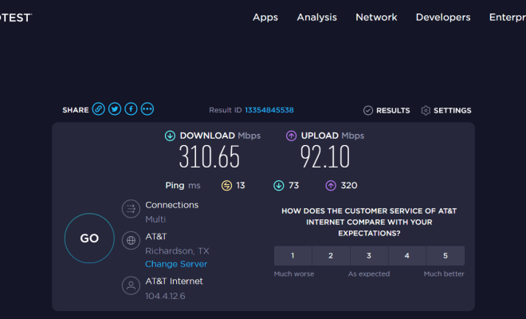Click the upload arrow icon beside UPLOAD
This screenshot has height=319, width=526.
(291, 136)
